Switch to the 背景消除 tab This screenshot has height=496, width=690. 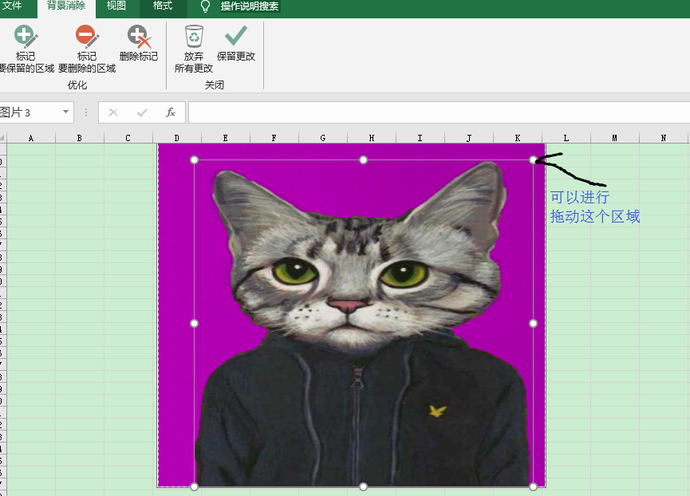(66, 6)
